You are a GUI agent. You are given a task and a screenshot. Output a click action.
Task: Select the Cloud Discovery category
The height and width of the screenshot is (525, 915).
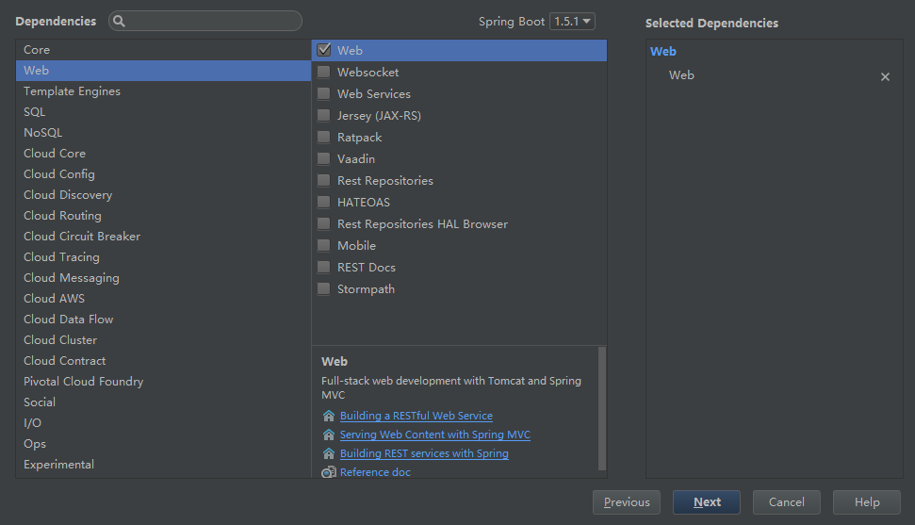[163, 194]
